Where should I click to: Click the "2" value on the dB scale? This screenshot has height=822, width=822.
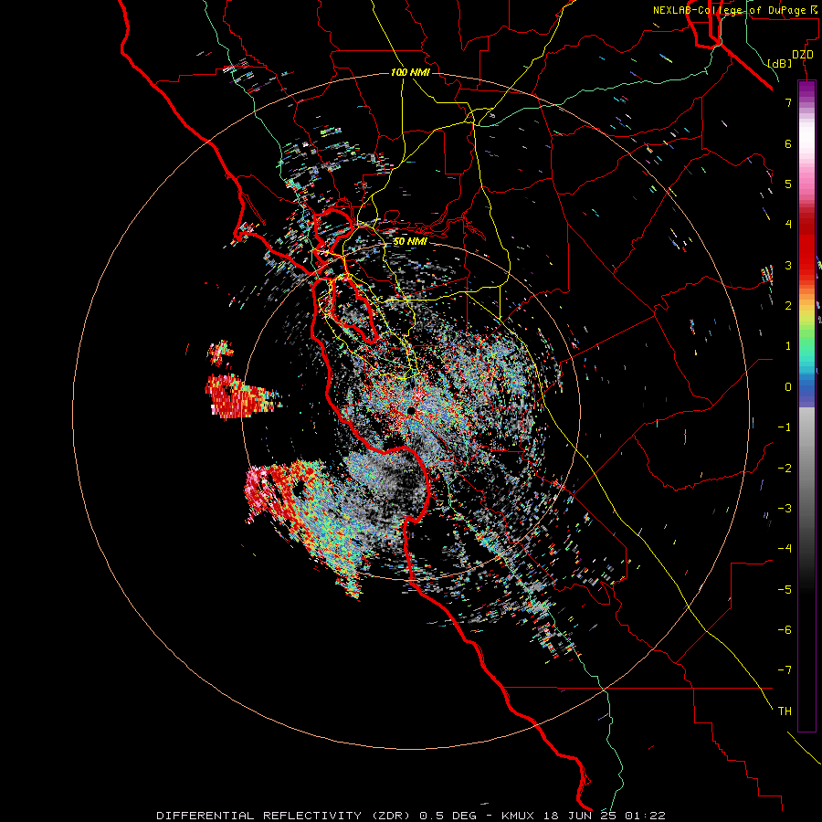coord(788,306)
